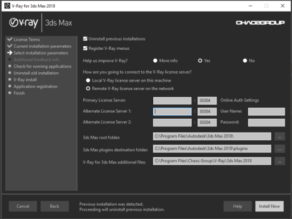292x219 pixels.
Task: Click the Alternate License Server 1 port field
Action: point(207,111)
